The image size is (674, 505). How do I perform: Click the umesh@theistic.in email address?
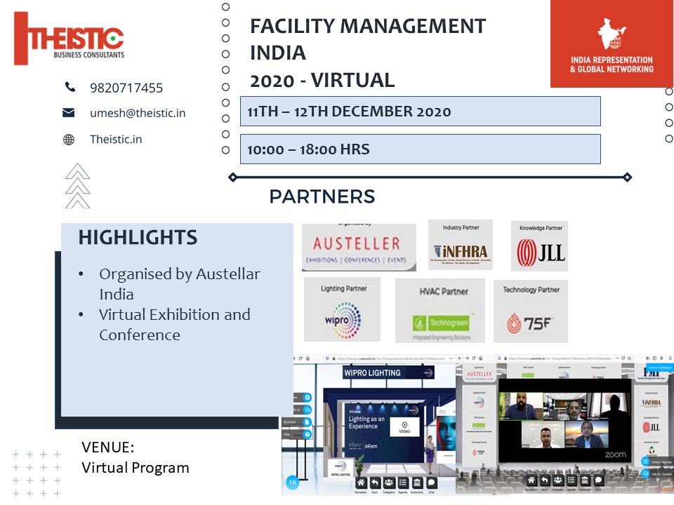point(138,113)
